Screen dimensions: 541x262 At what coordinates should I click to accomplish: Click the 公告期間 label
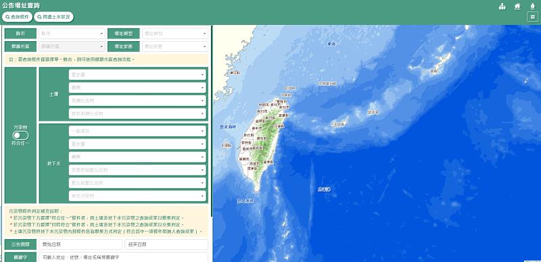[20, 244]
